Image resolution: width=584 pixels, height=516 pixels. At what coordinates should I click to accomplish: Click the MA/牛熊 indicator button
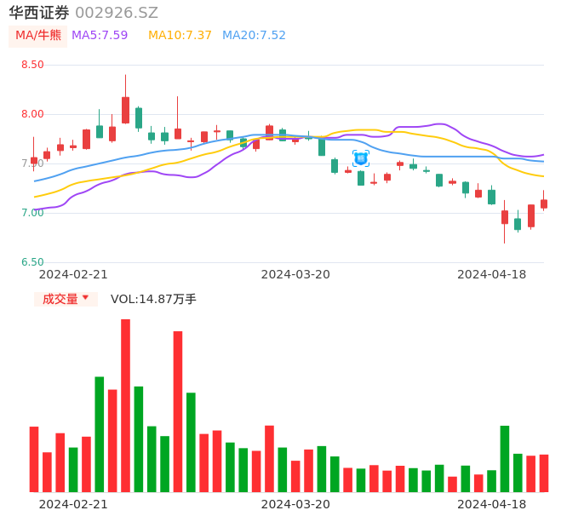38,36
